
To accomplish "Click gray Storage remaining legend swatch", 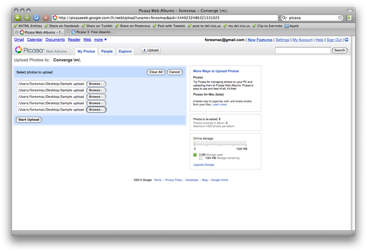I will [201, 158].
